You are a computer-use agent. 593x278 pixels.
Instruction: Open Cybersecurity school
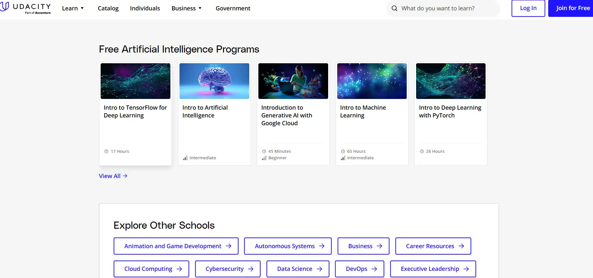pyautogui.click(x=228, y=269)
